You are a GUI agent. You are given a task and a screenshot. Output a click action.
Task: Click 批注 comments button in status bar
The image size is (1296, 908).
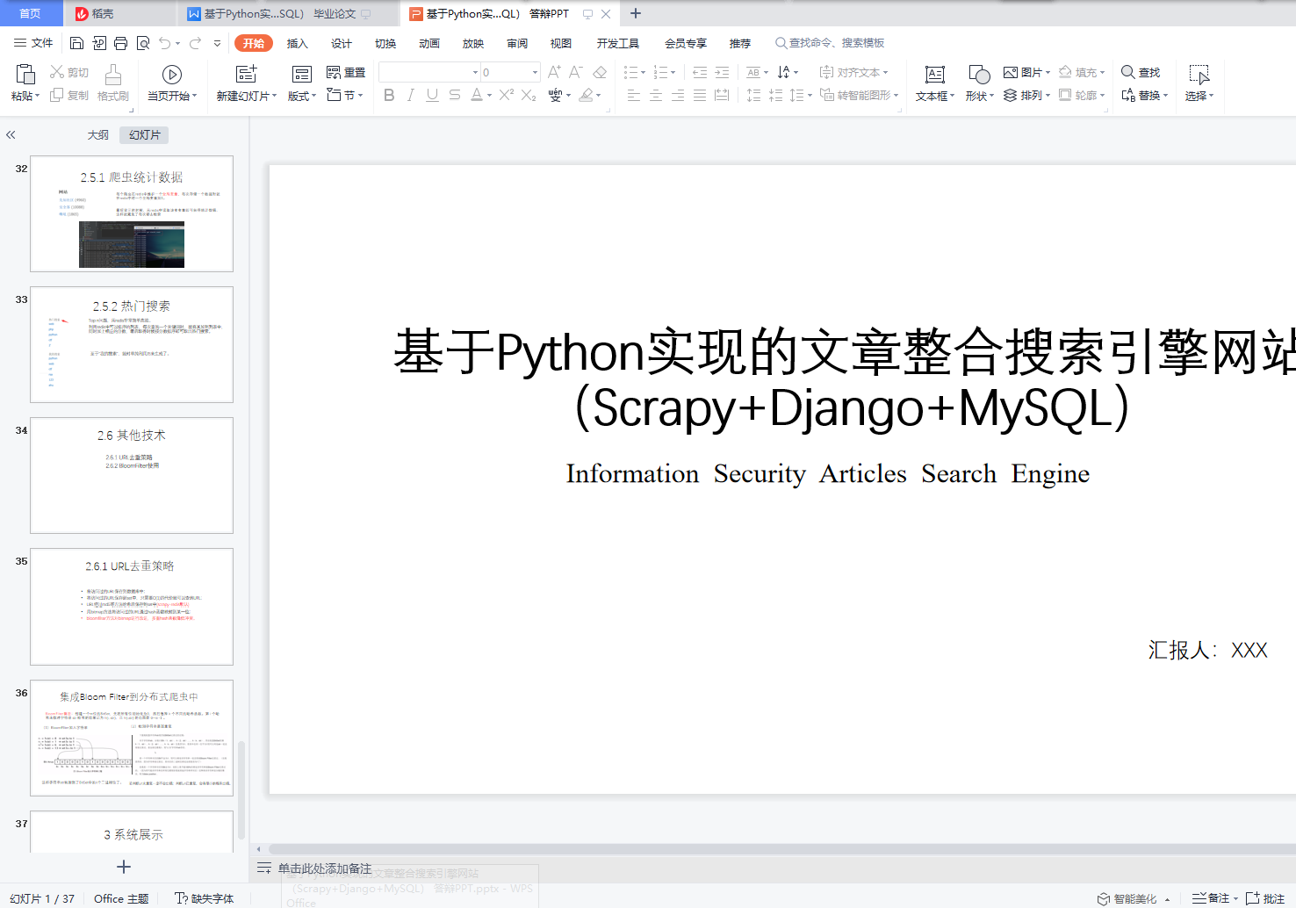click(1265, 898)
